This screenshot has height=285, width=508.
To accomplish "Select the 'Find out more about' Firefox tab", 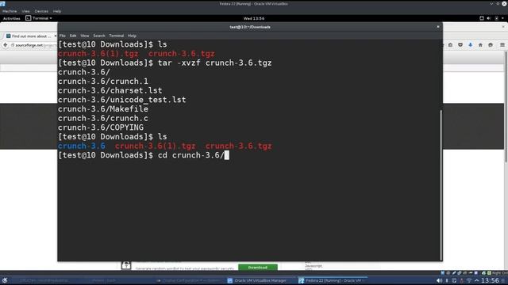I will [30, 36].
